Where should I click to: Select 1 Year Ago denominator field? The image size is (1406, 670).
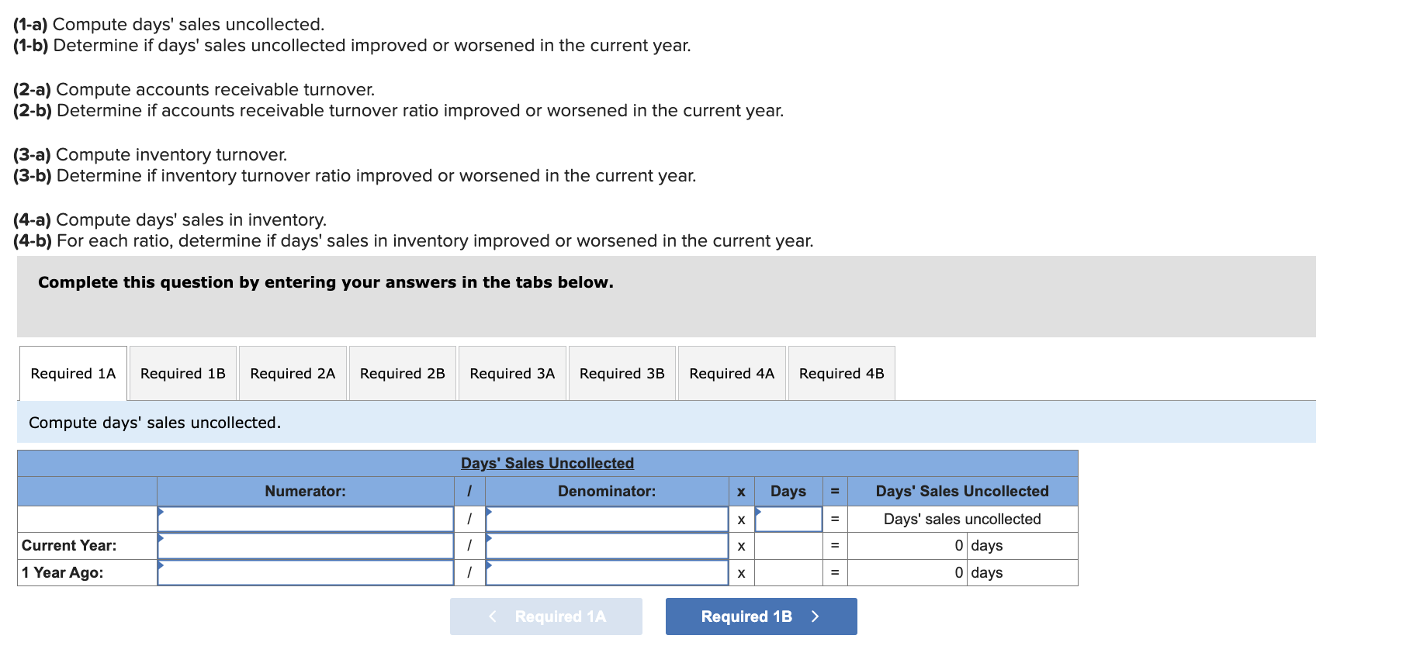tap(607, 573)
